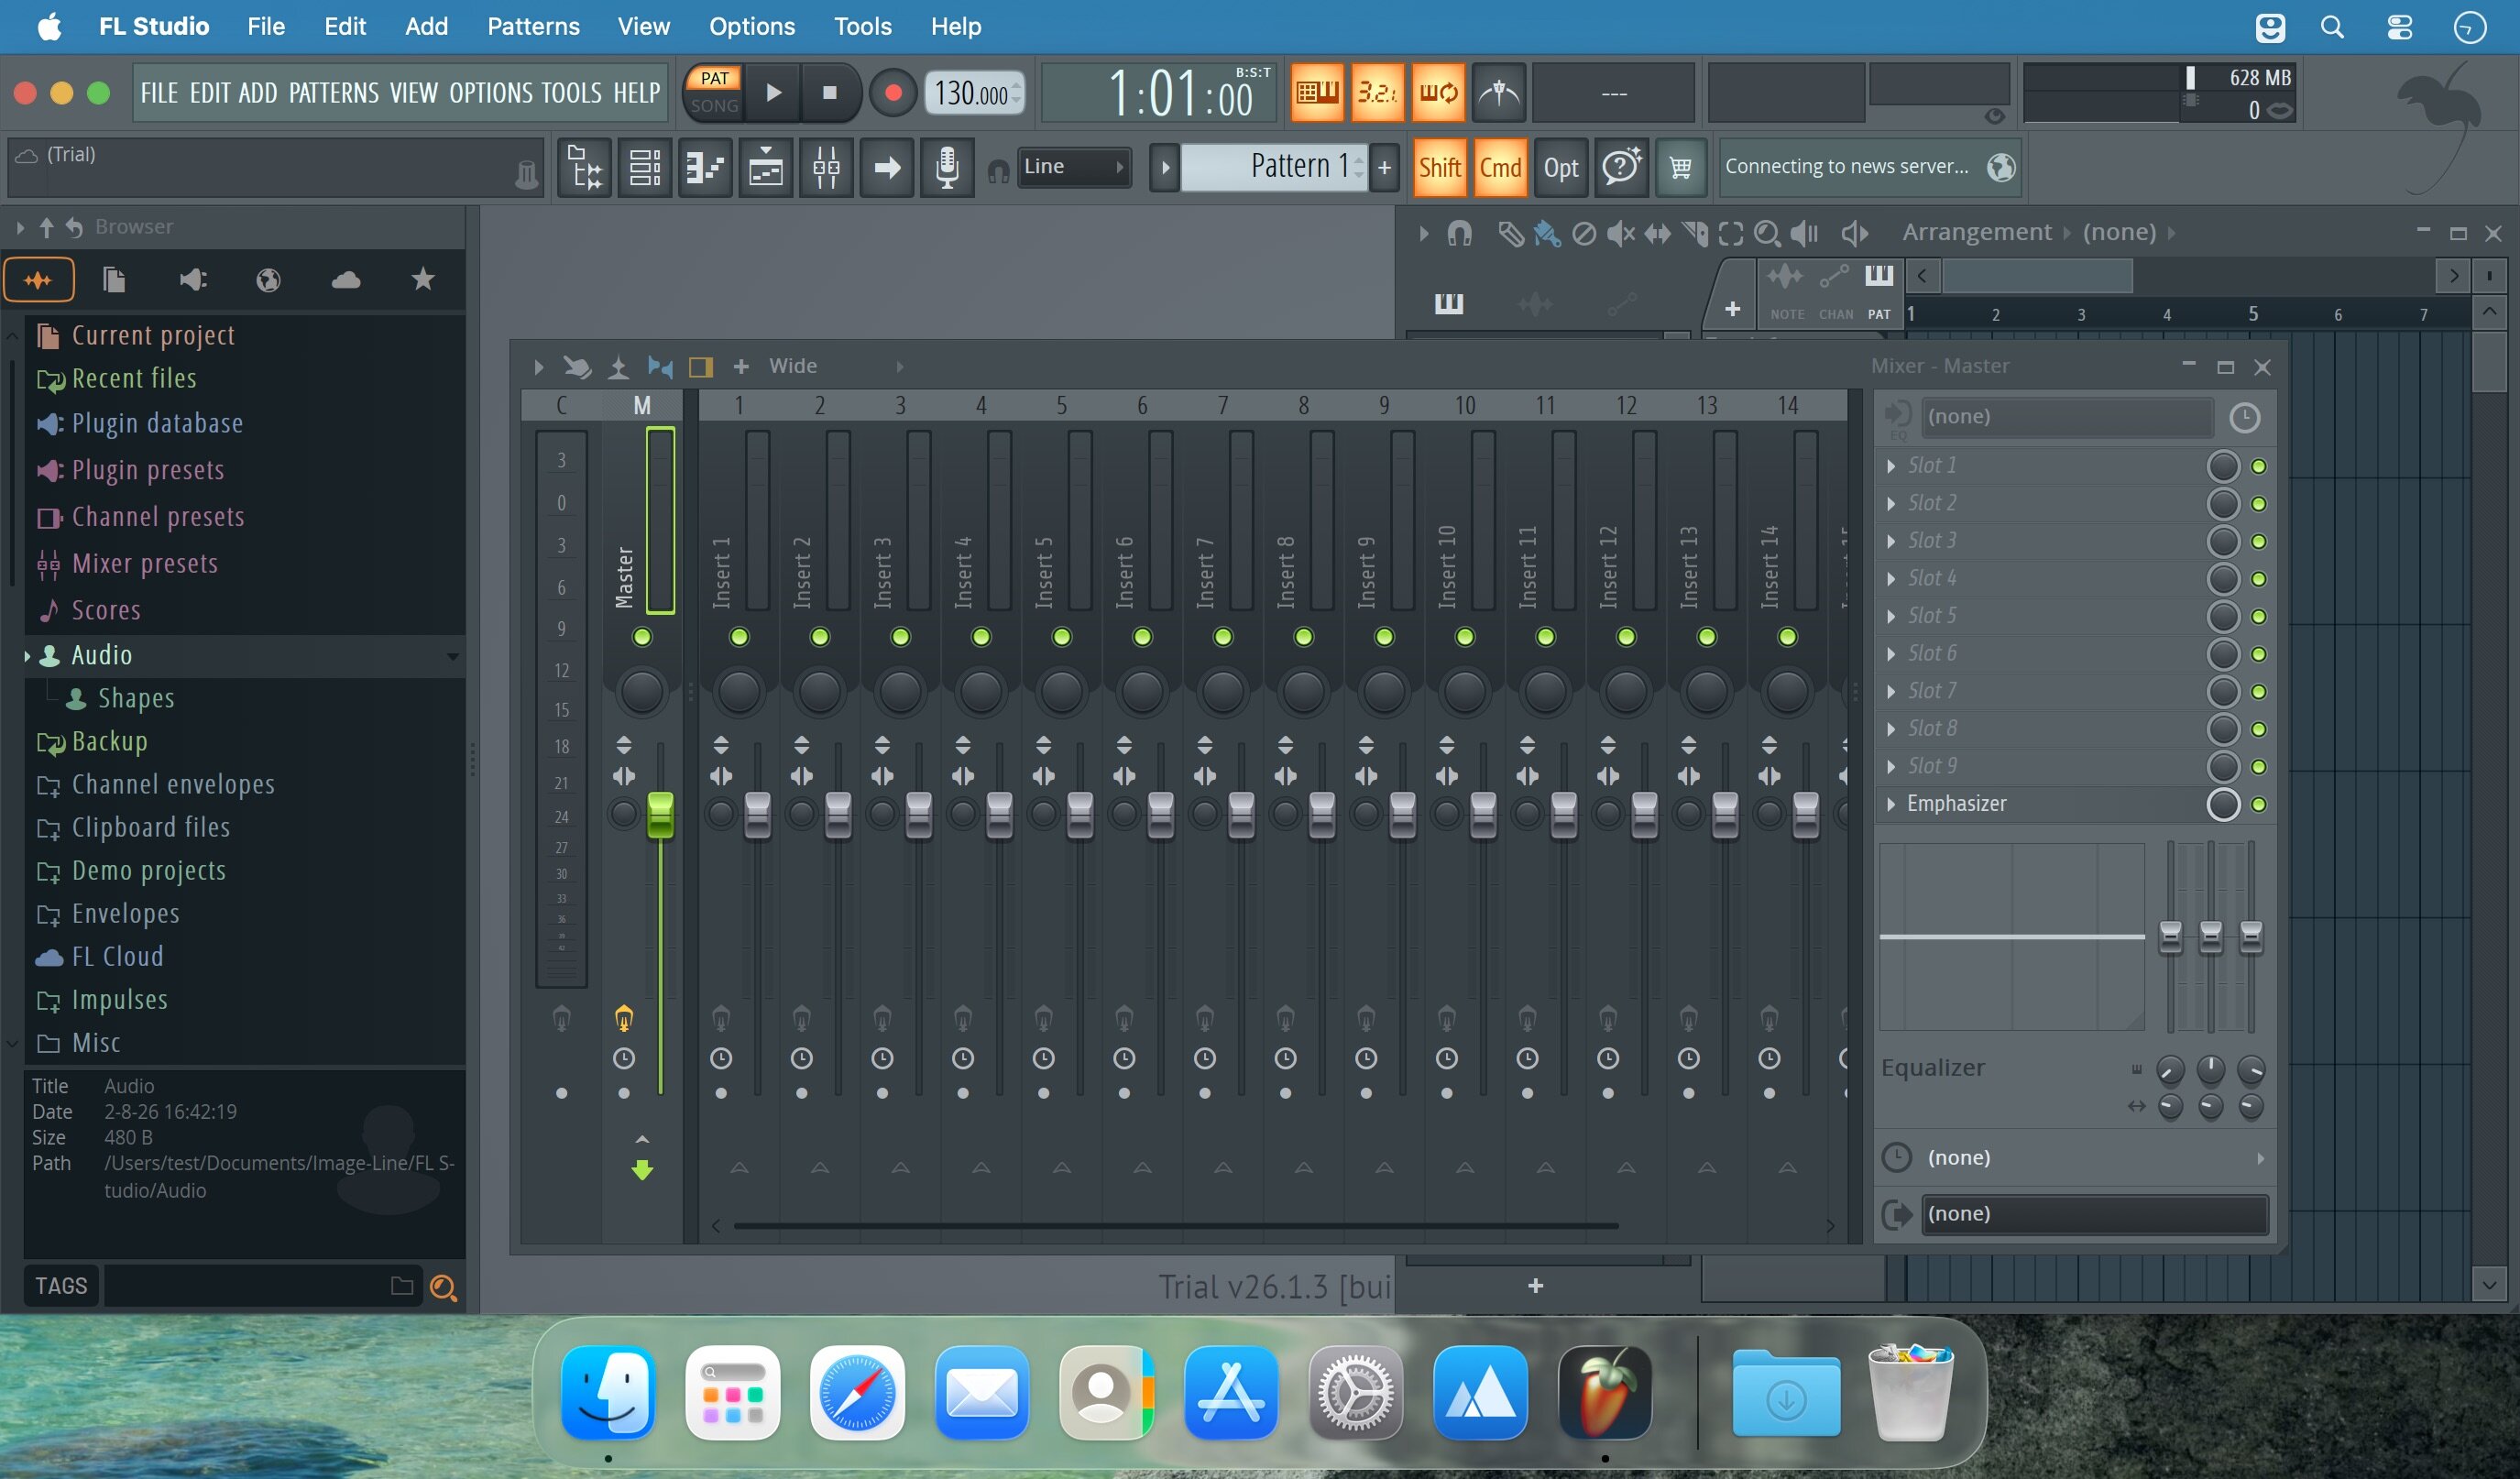
Task: Open the mixer input (none) selector at top
Action: (2066, 417)
